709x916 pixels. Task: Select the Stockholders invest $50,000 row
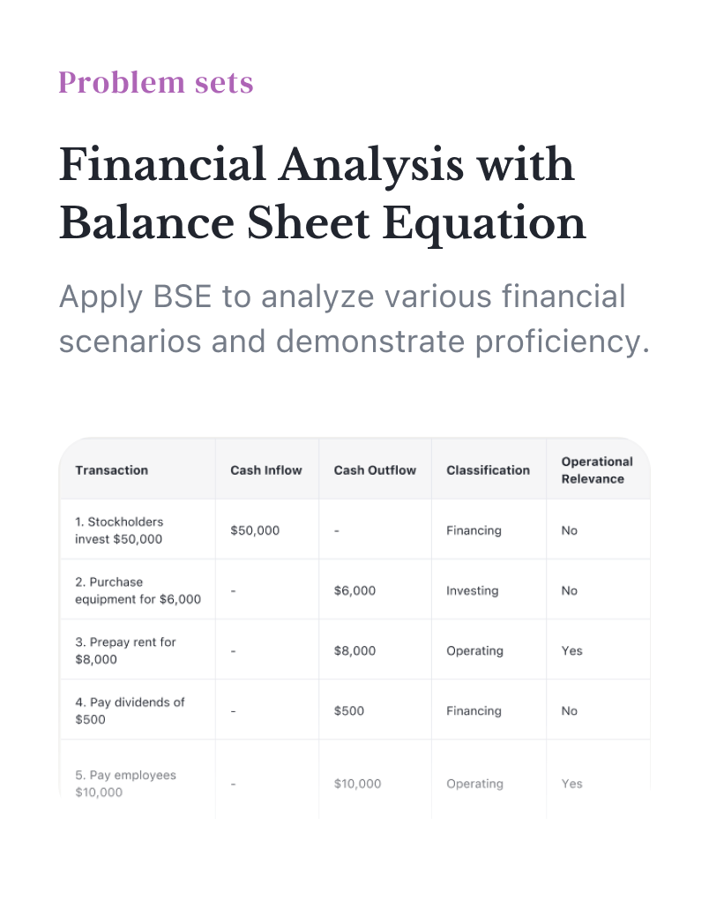pyautogui.click(x=354, y=529)
